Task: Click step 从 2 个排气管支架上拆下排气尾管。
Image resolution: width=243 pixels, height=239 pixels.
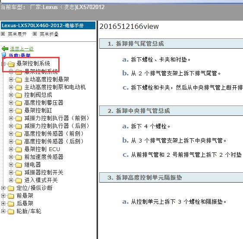Action: [x=176, y=74]
